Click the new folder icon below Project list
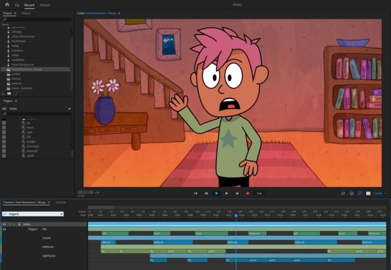 point(9,93)
